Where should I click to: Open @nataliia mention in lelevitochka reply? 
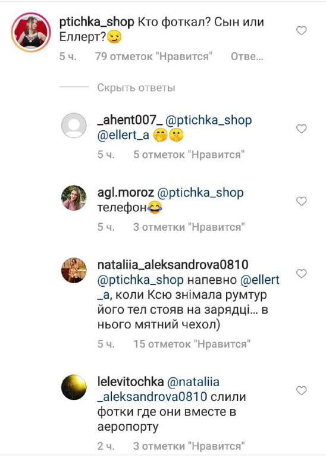(x=158, y=389)
